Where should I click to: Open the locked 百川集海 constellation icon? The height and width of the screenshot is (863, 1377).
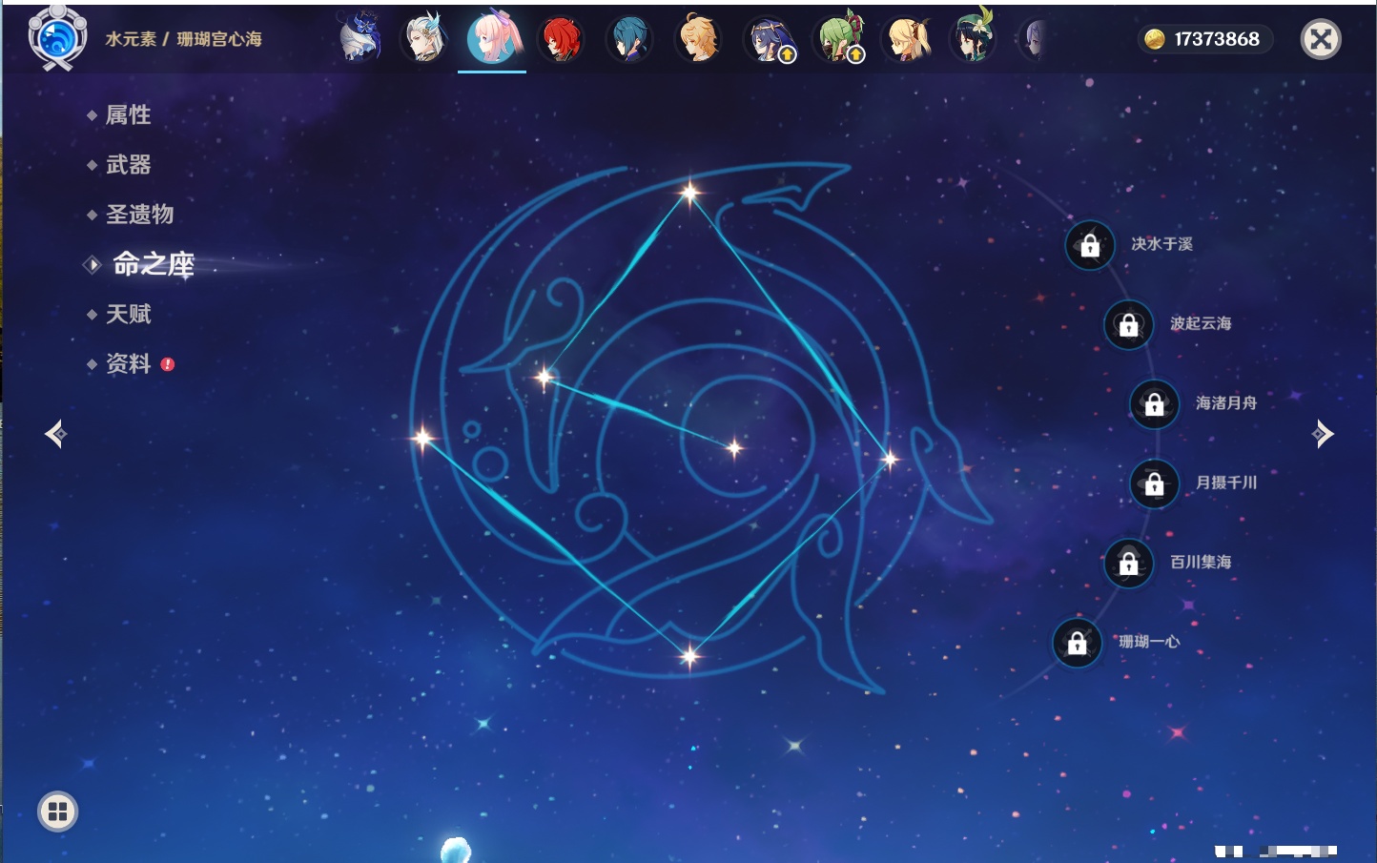tap(1129, 563)
